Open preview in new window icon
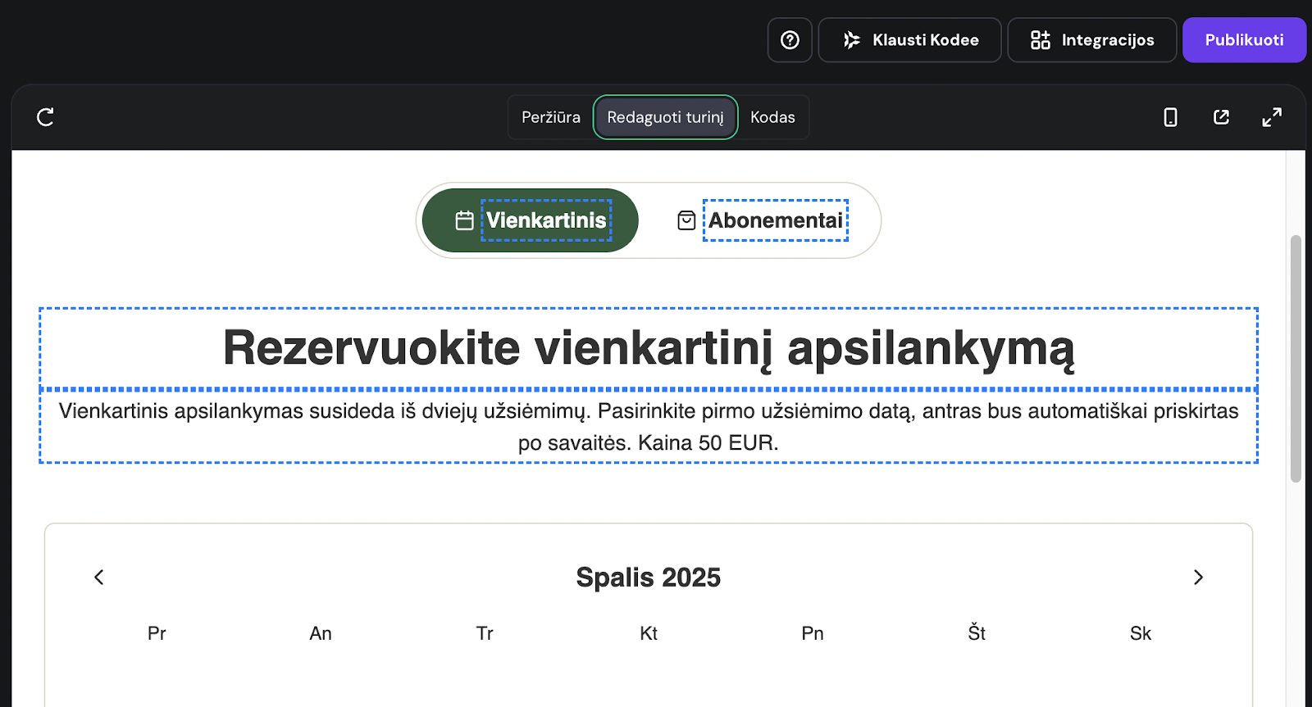 tap(1221, 117)
